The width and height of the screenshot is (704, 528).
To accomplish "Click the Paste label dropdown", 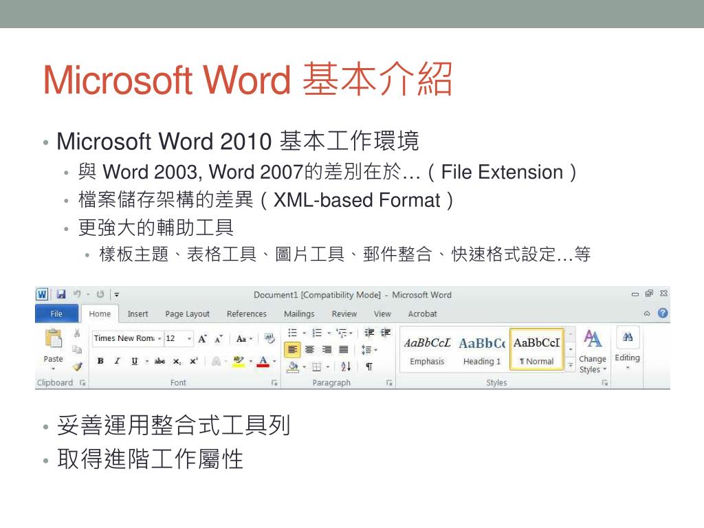I will [x=54, y=362].
